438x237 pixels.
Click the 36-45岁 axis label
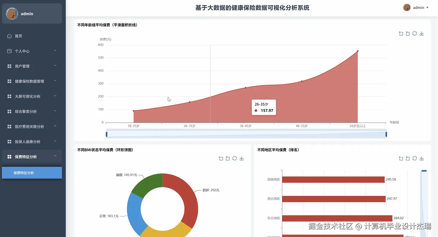[245, 126]
